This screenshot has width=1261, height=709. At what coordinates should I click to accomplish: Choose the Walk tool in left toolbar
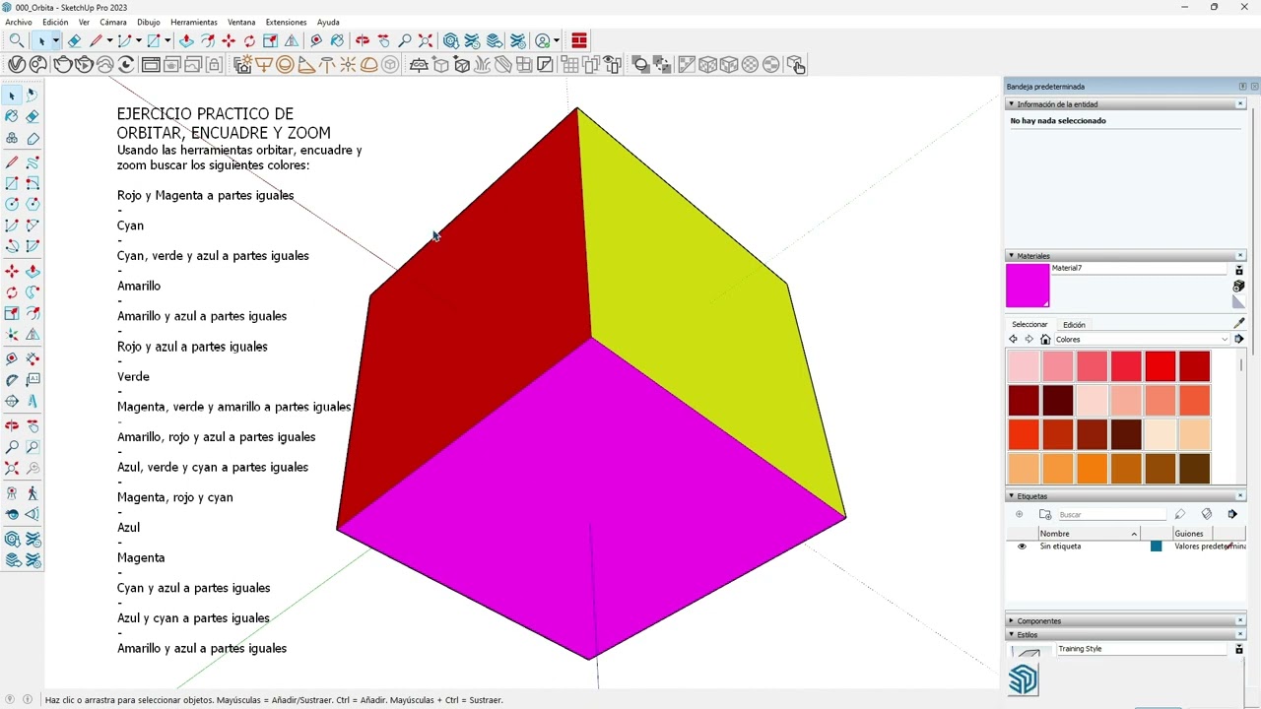(33, 492)
